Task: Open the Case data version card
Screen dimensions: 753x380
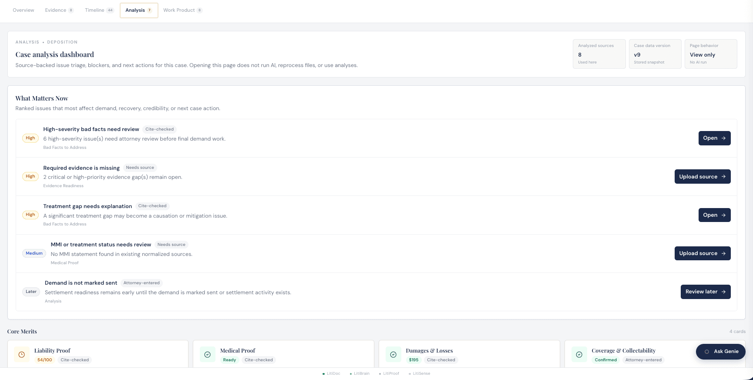Action: pyautogui.click(x=655, y=54)
